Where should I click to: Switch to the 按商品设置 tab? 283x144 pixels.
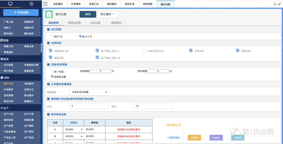point(74,23)
